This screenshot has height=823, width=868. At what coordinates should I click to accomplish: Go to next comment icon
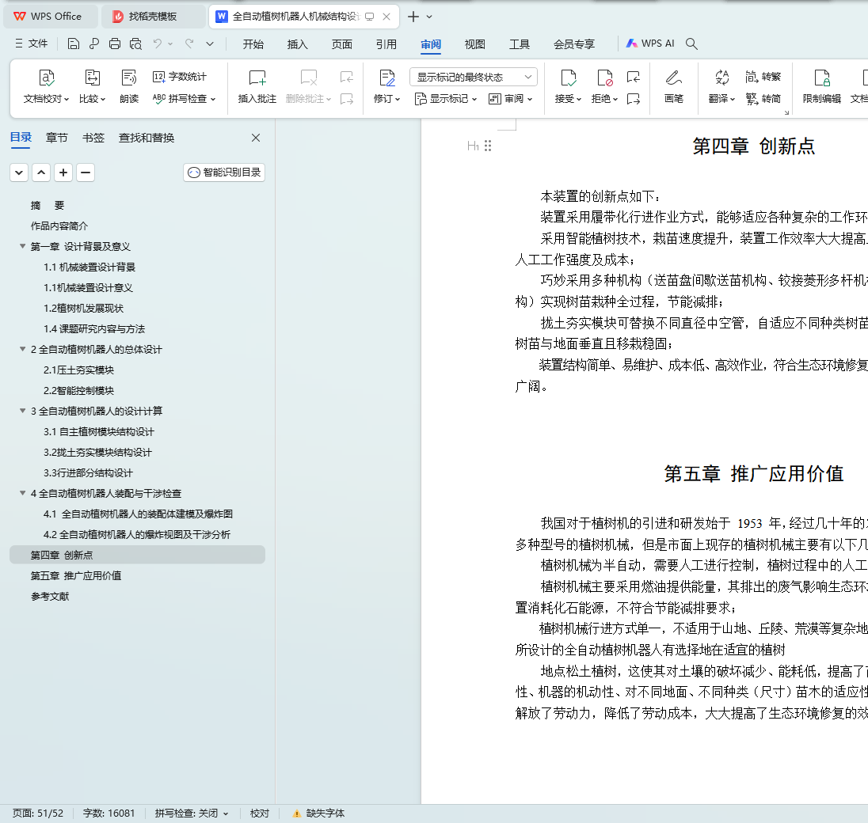coord(347,99)
